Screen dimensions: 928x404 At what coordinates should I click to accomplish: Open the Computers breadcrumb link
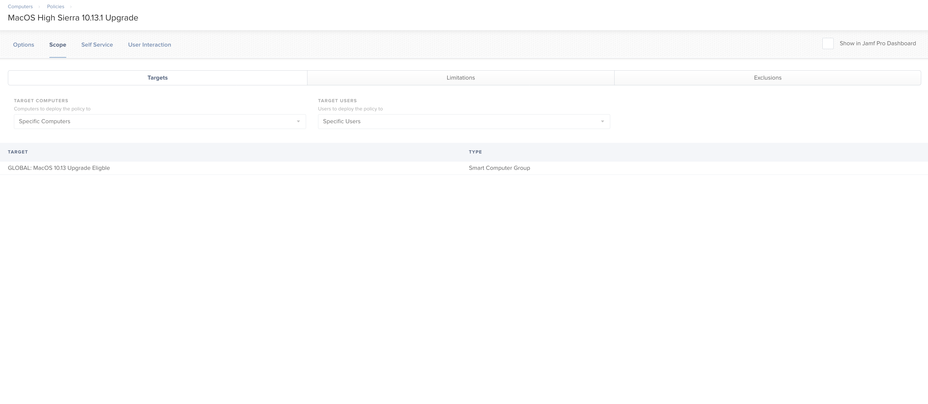[x=20, y=7]
